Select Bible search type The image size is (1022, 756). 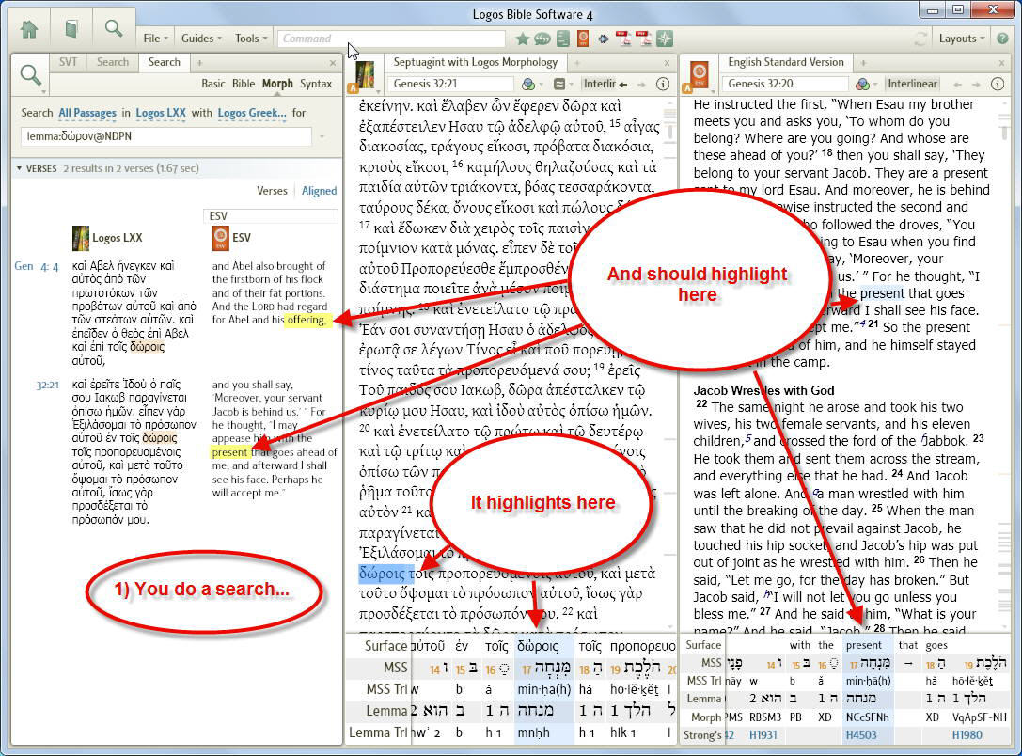pyautogui.click(x=244, y=84)
